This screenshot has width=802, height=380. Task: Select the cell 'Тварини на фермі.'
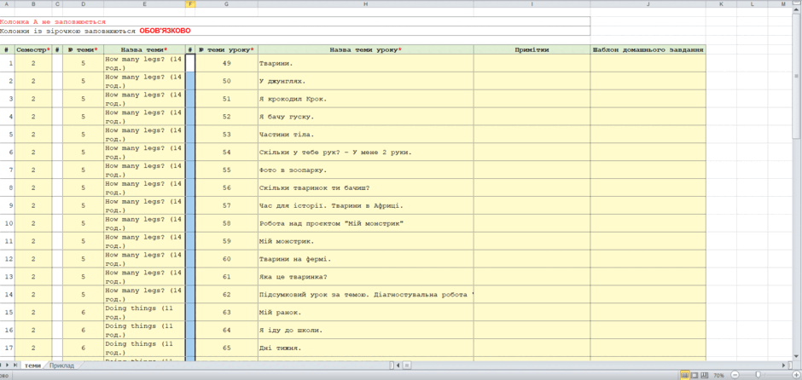[365, 259]
